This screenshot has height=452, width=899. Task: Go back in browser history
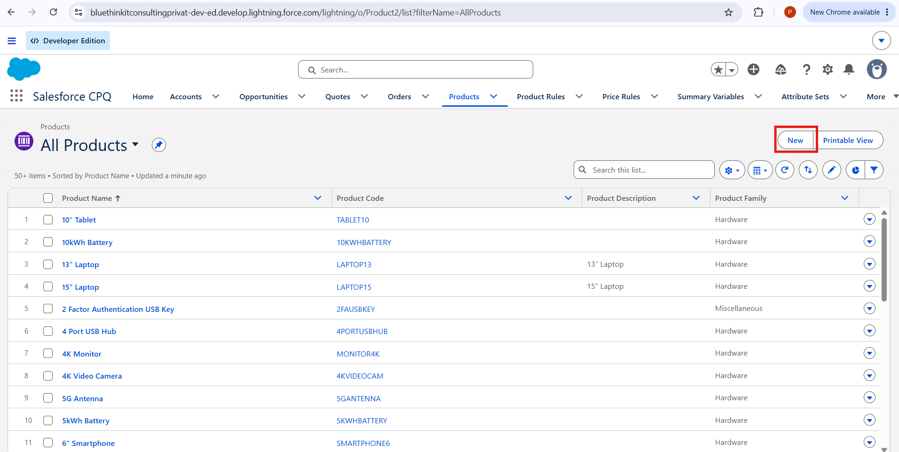coord(11,12)
